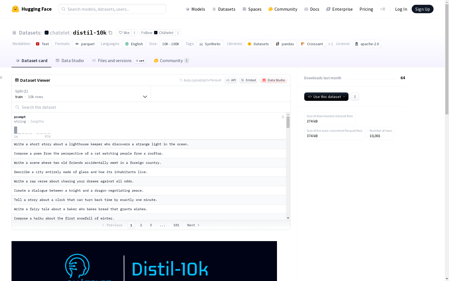This screenshot has height=281, width=449.
Task: Open the Use this dataset dropdown
Action: coord(326,97)
